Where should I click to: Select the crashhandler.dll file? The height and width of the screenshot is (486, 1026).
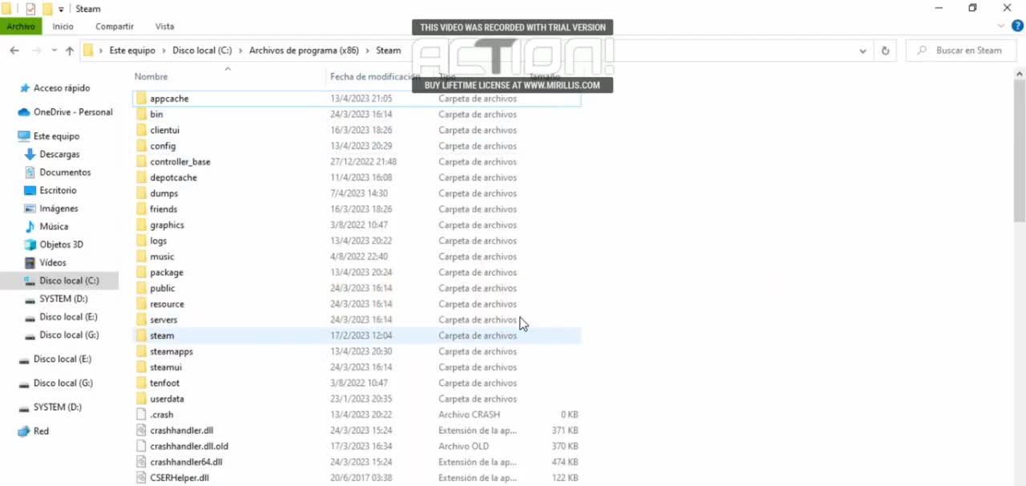pos(182,430)
